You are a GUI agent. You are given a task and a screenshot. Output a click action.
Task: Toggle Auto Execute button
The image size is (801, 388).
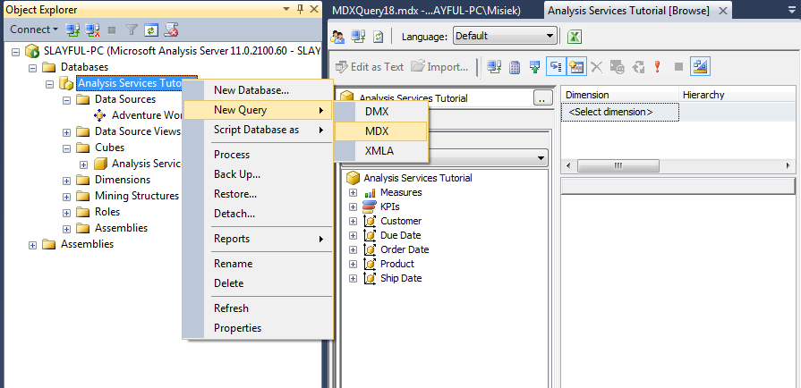[575, 67]
